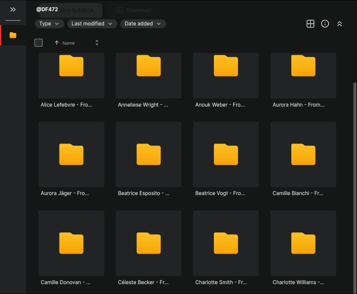Collapse header using double up chevron icon
Image resolution: width=357 pixels, height=294 pixels.
click(x=339, y=24)
